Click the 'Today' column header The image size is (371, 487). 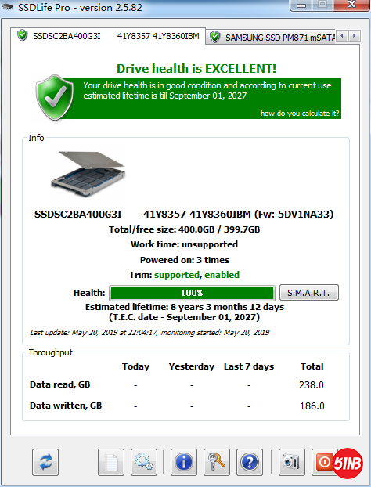pyautogui.click(x=135, y=366)
